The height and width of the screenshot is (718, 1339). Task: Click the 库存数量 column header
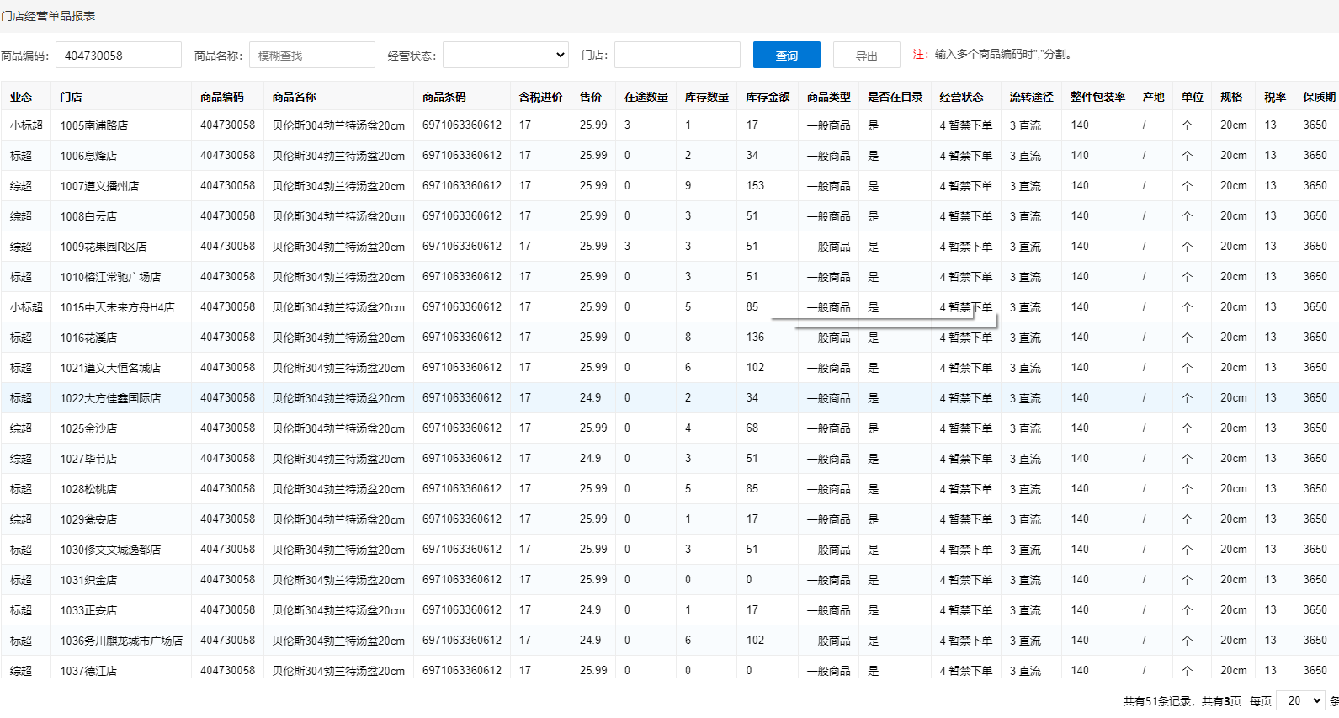(x=706, y=97)
